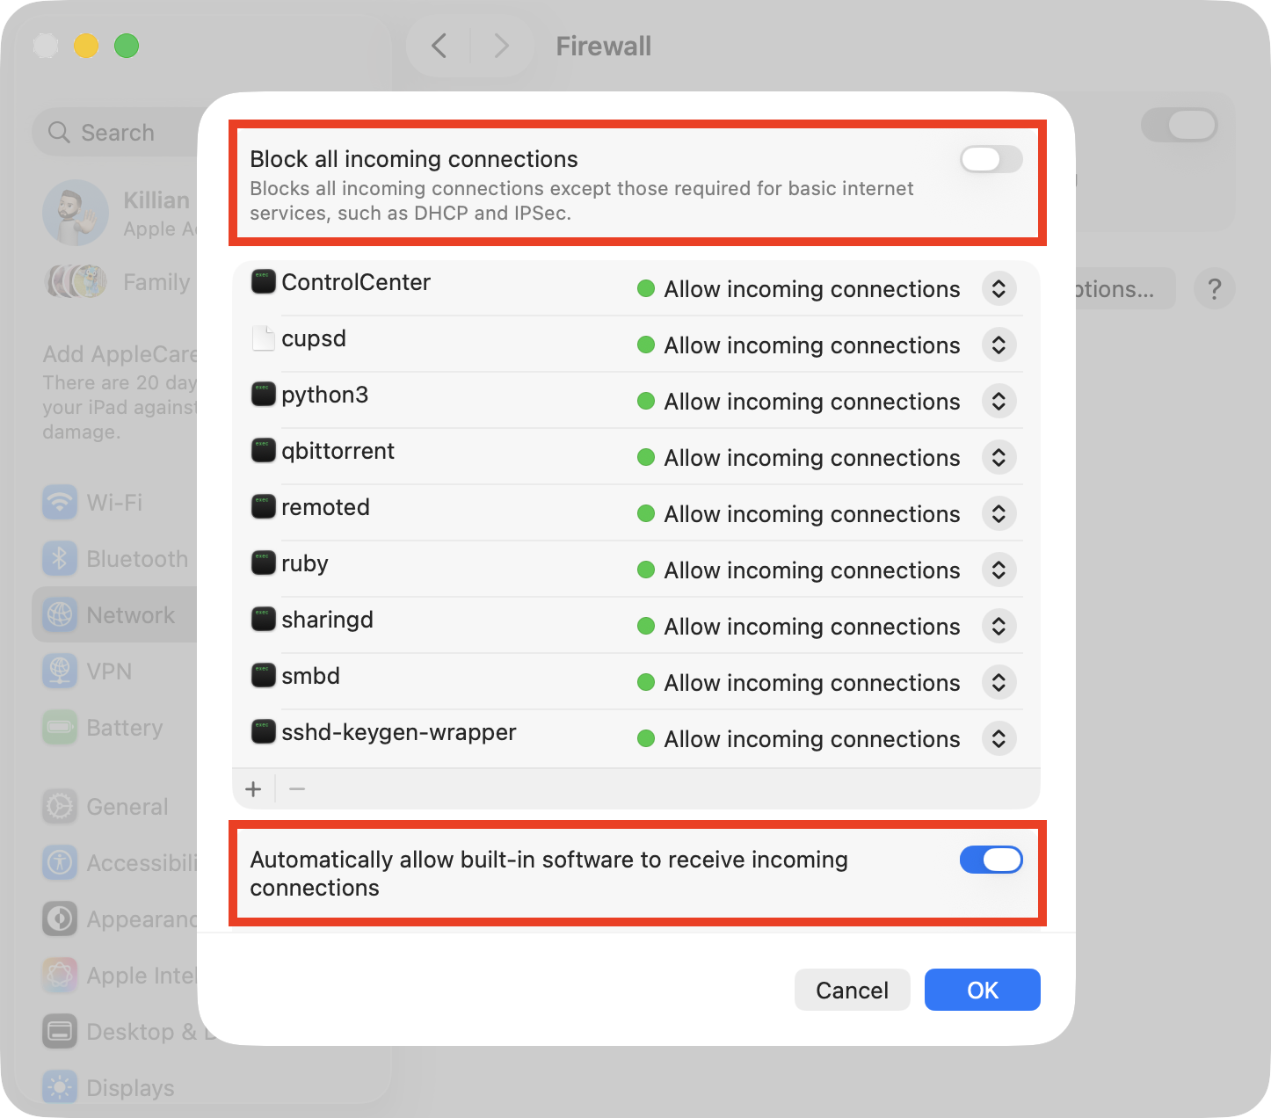The height and width of the screenshot is (1118, 1271).
Task: Dismiss the dialog with Cancel
Action: (852, 990)
